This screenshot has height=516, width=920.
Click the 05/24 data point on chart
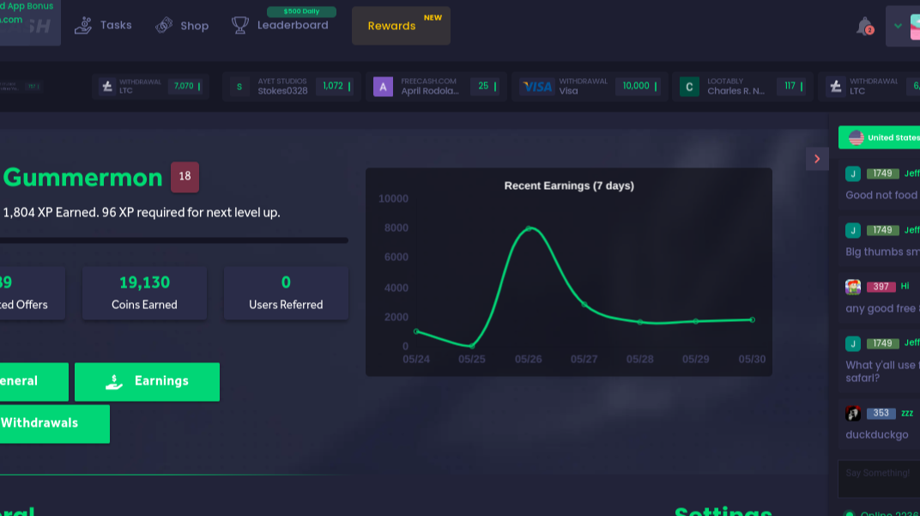[416, 331]
